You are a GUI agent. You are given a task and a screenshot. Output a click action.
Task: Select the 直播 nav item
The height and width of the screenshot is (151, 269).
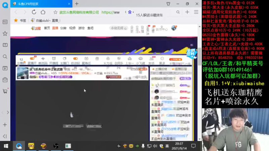tap(55, 28)
